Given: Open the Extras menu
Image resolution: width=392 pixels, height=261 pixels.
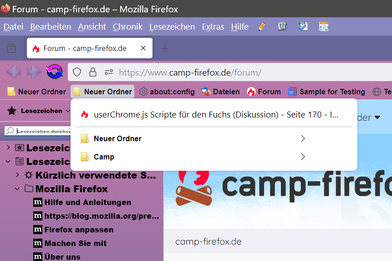Looking at the screenshot, I should coord(213,26).
